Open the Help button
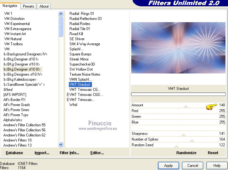This screenshot has height=170, width=228. coord(217,166)
